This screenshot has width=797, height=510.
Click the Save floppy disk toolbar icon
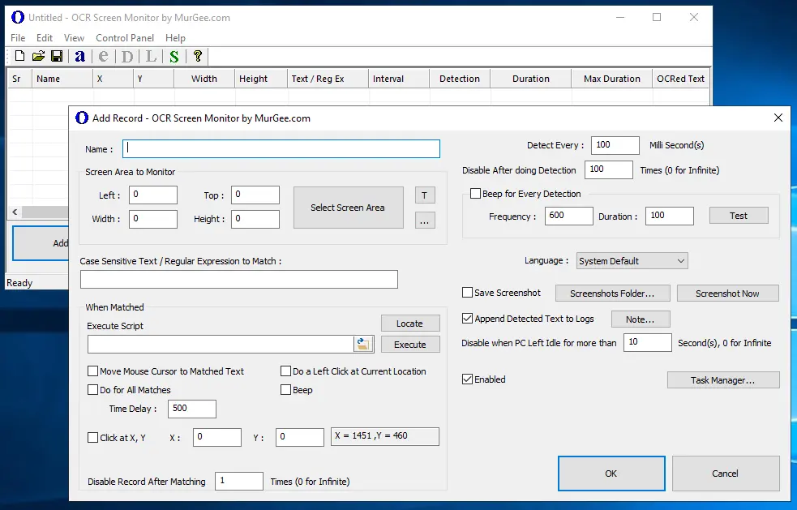[57, 56]
